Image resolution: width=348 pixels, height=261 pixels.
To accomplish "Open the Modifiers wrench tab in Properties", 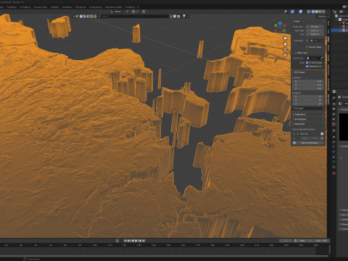I will [x=333, y=142].
